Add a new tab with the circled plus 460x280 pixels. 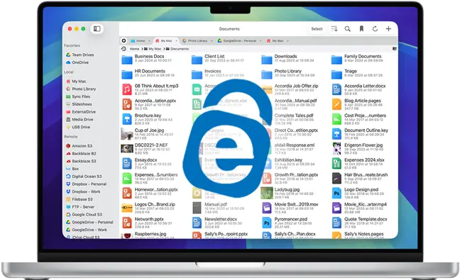click(124, 40)
